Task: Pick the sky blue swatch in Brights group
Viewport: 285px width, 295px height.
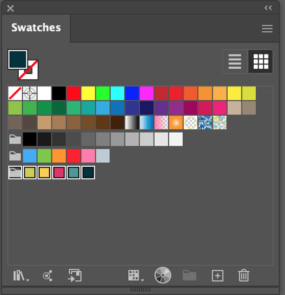Action: click(30, 156)
